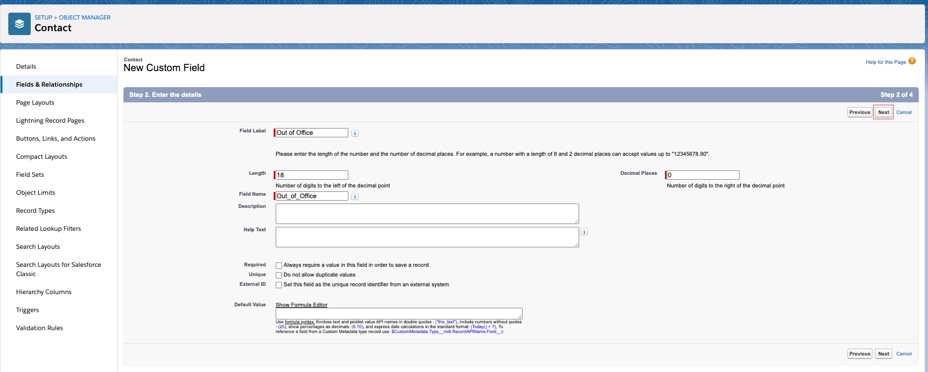Click the top Cancel link
Image resolution: width=928 pixels, height=372 pixels.
[x=904, y=112]
